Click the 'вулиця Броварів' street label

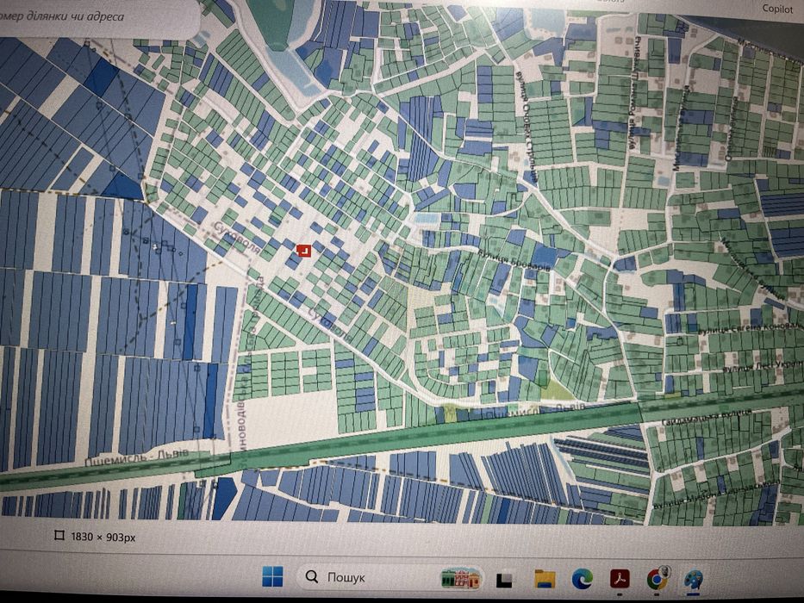coord(514,260)
